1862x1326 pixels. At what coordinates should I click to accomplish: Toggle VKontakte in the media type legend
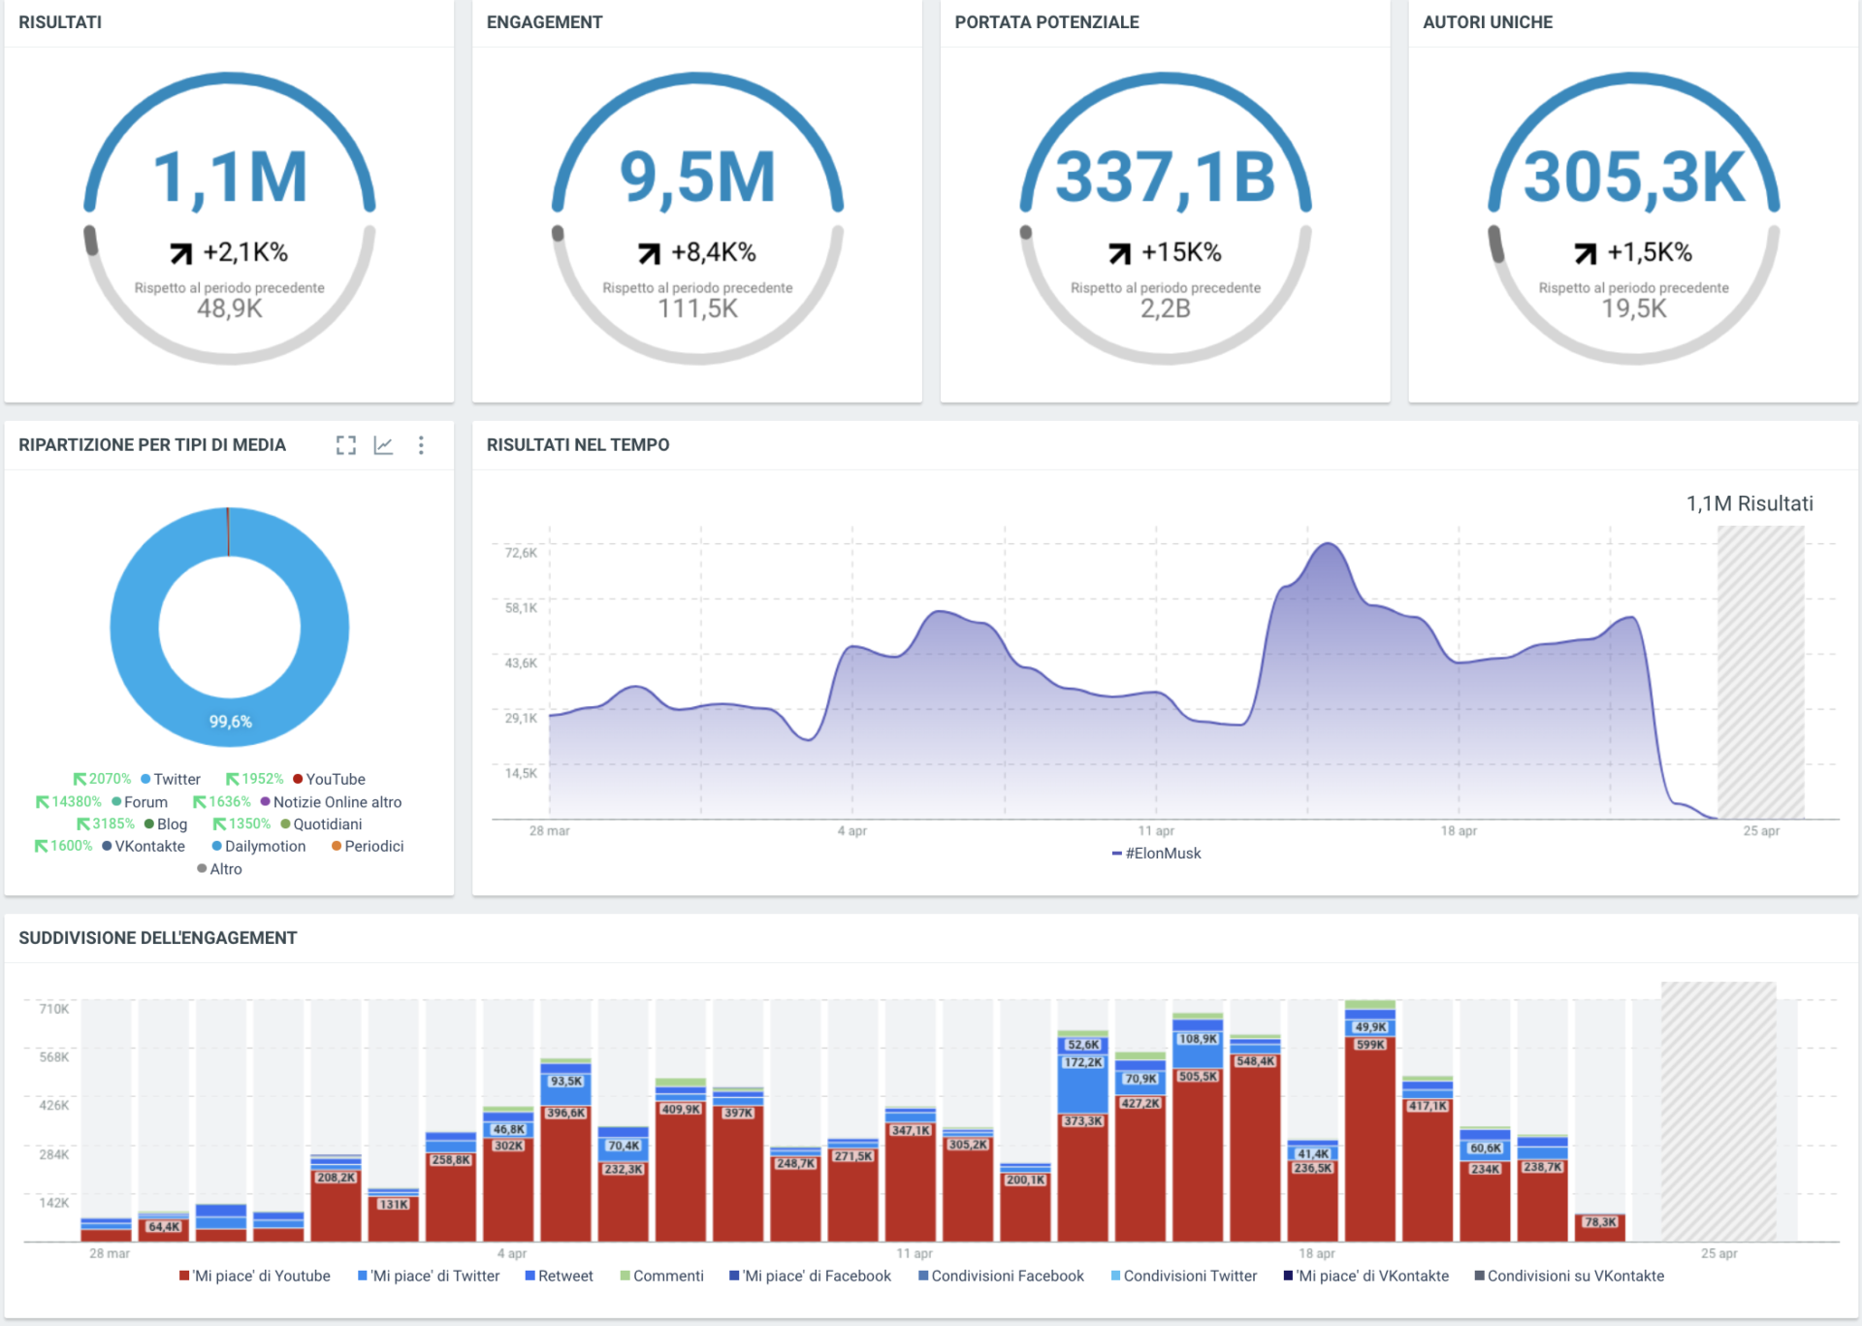[x=144, y=846]
